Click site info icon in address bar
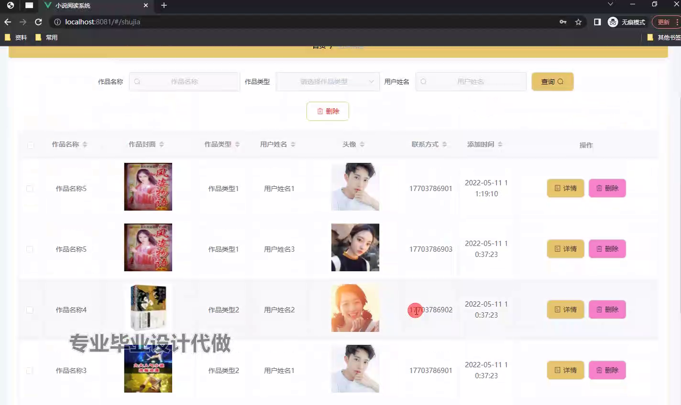 57,22
